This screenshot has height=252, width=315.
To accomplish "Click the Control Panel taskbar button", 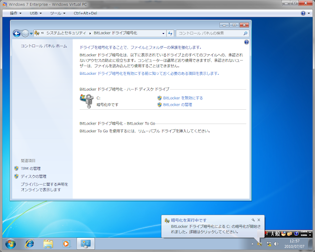I will (86, 244).
